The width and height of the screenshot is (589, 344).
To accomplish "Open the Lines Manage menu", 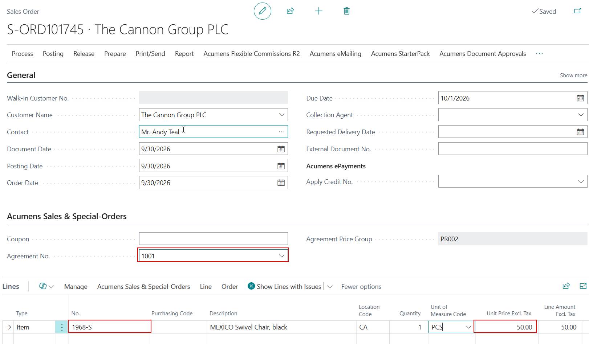I will (76, 287).
